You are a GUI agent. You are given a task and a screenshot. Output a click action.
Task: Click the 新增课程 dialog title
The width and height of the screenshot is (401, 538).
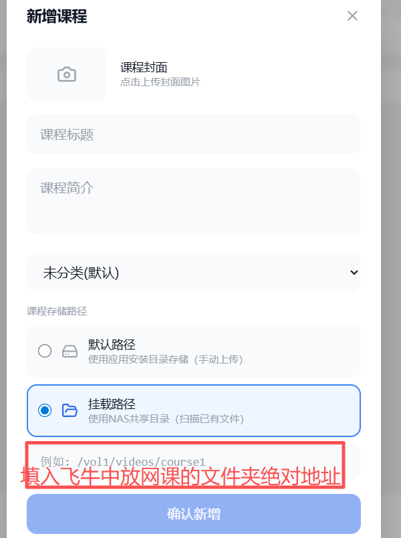(57, 16)
